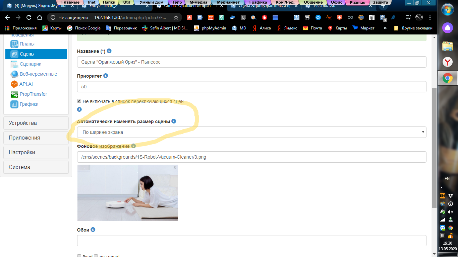Open the Маркет bookmark
This screenshot has width=458, height=257.
363,28
